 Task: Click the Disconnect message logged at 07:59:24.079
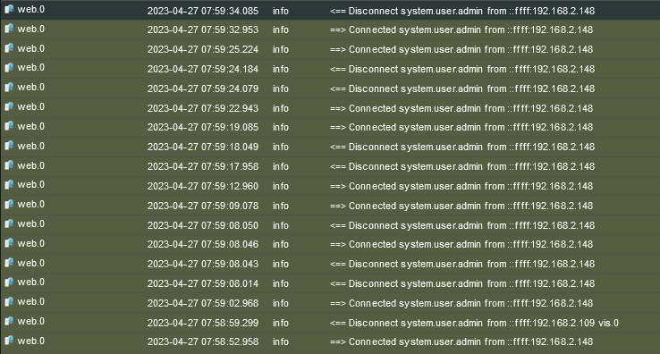coord(462,88)
